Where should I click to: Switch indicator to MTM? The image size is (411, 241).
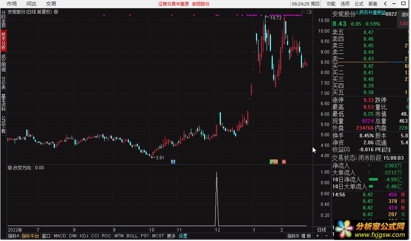119,236
